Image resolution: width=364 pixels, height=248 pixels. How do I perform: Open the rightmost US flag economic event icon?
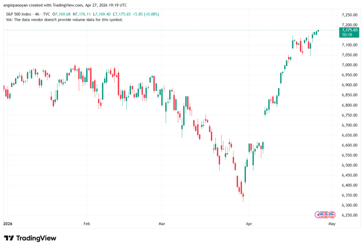click(x=332, y=215)
